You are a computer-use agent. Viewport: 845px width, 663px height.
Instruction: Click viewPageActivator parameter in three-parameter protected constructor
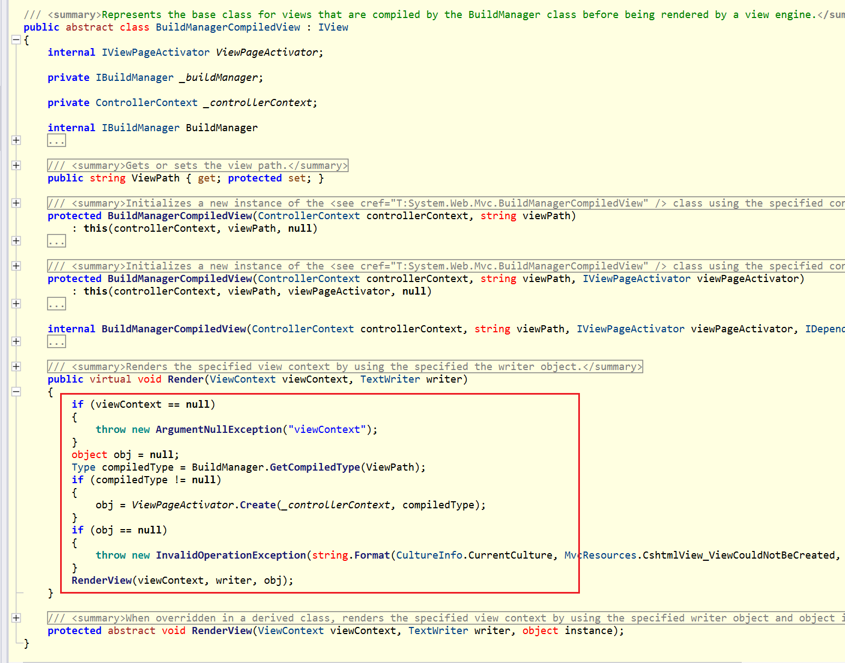748,279
